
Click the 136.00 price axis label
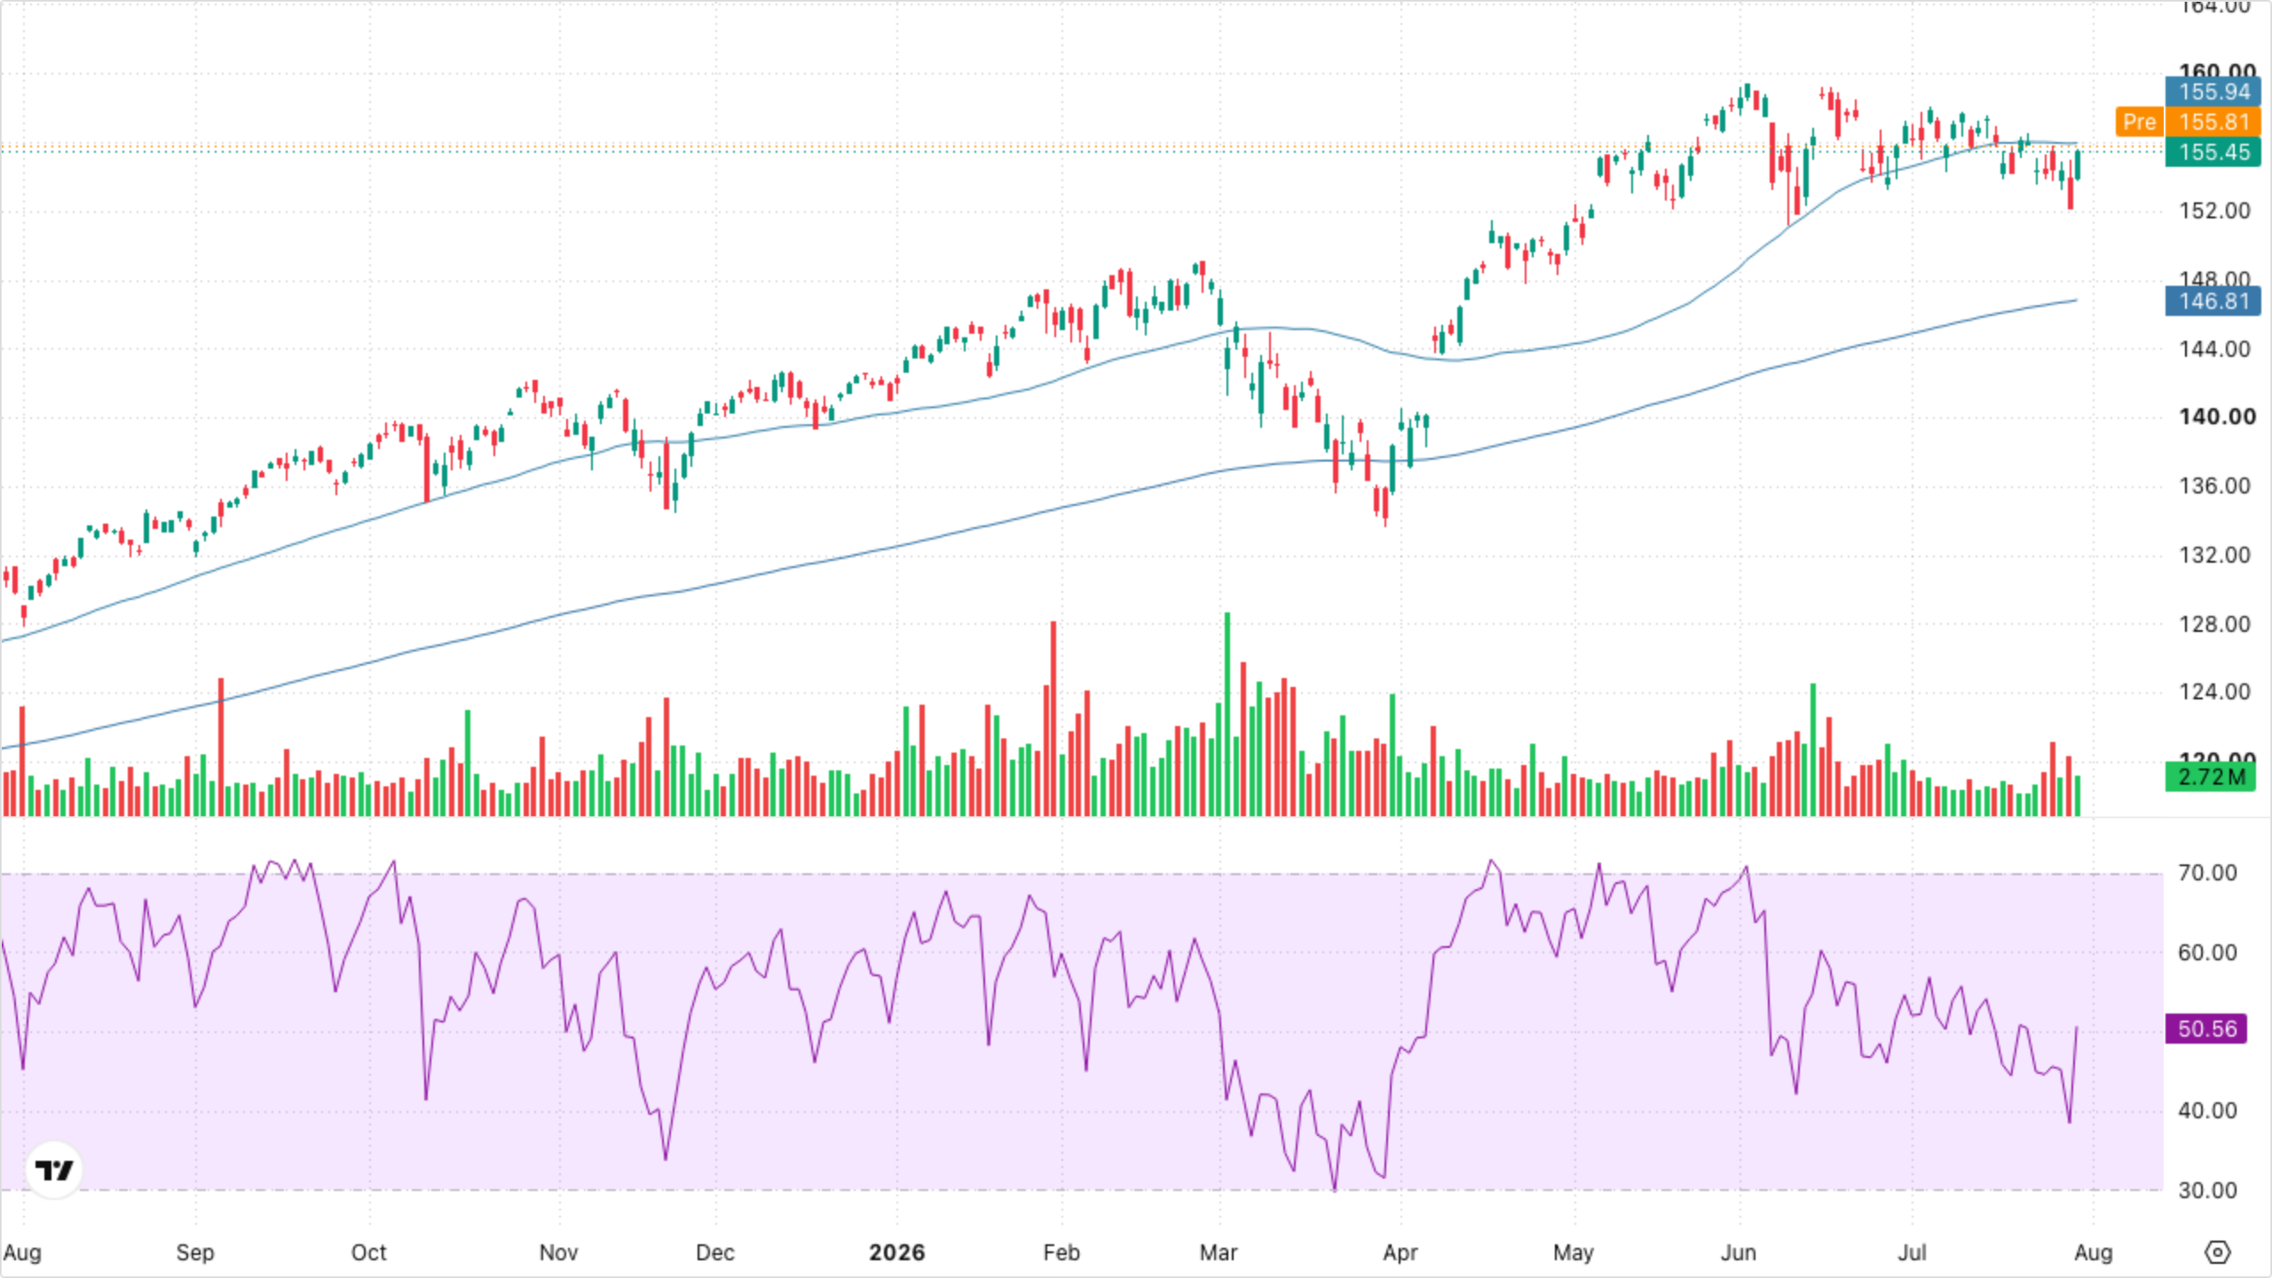[x=2215, y=485]
